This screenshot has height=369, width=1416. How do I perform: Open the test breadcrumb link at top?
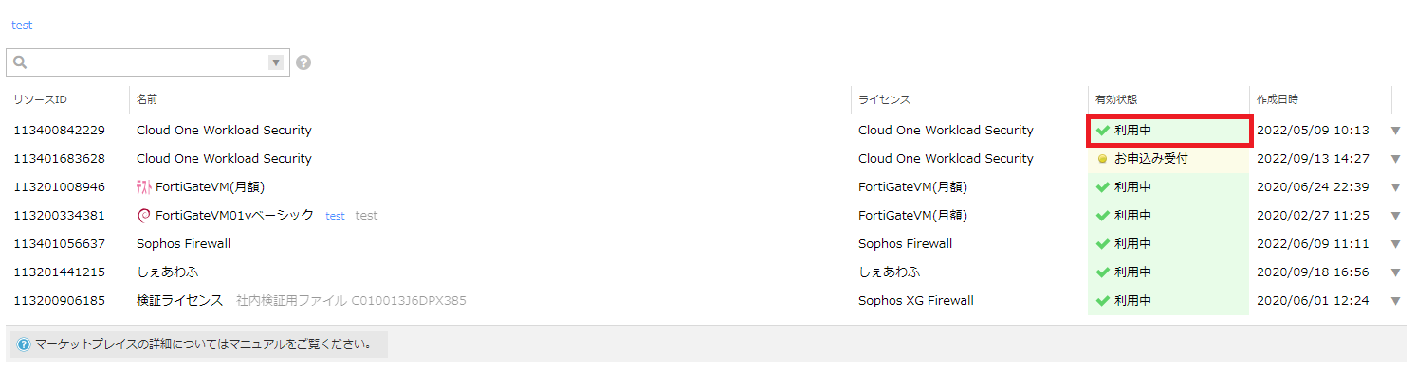coord(22,26)
